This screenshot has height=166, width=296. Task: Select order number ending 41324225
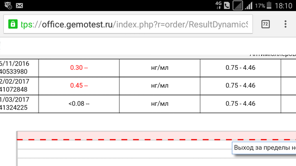(x=15, y=107)
